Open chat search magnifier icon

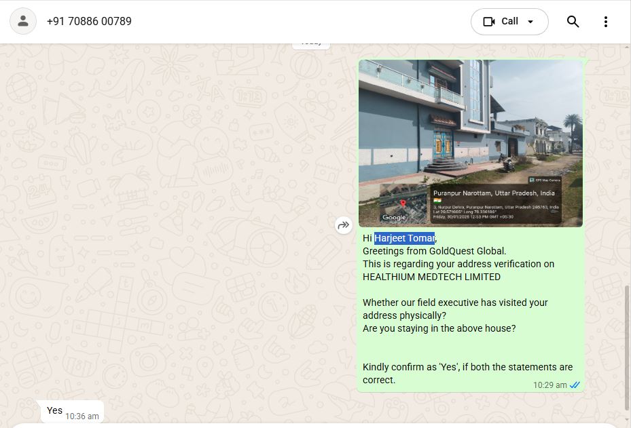point(573,21)
